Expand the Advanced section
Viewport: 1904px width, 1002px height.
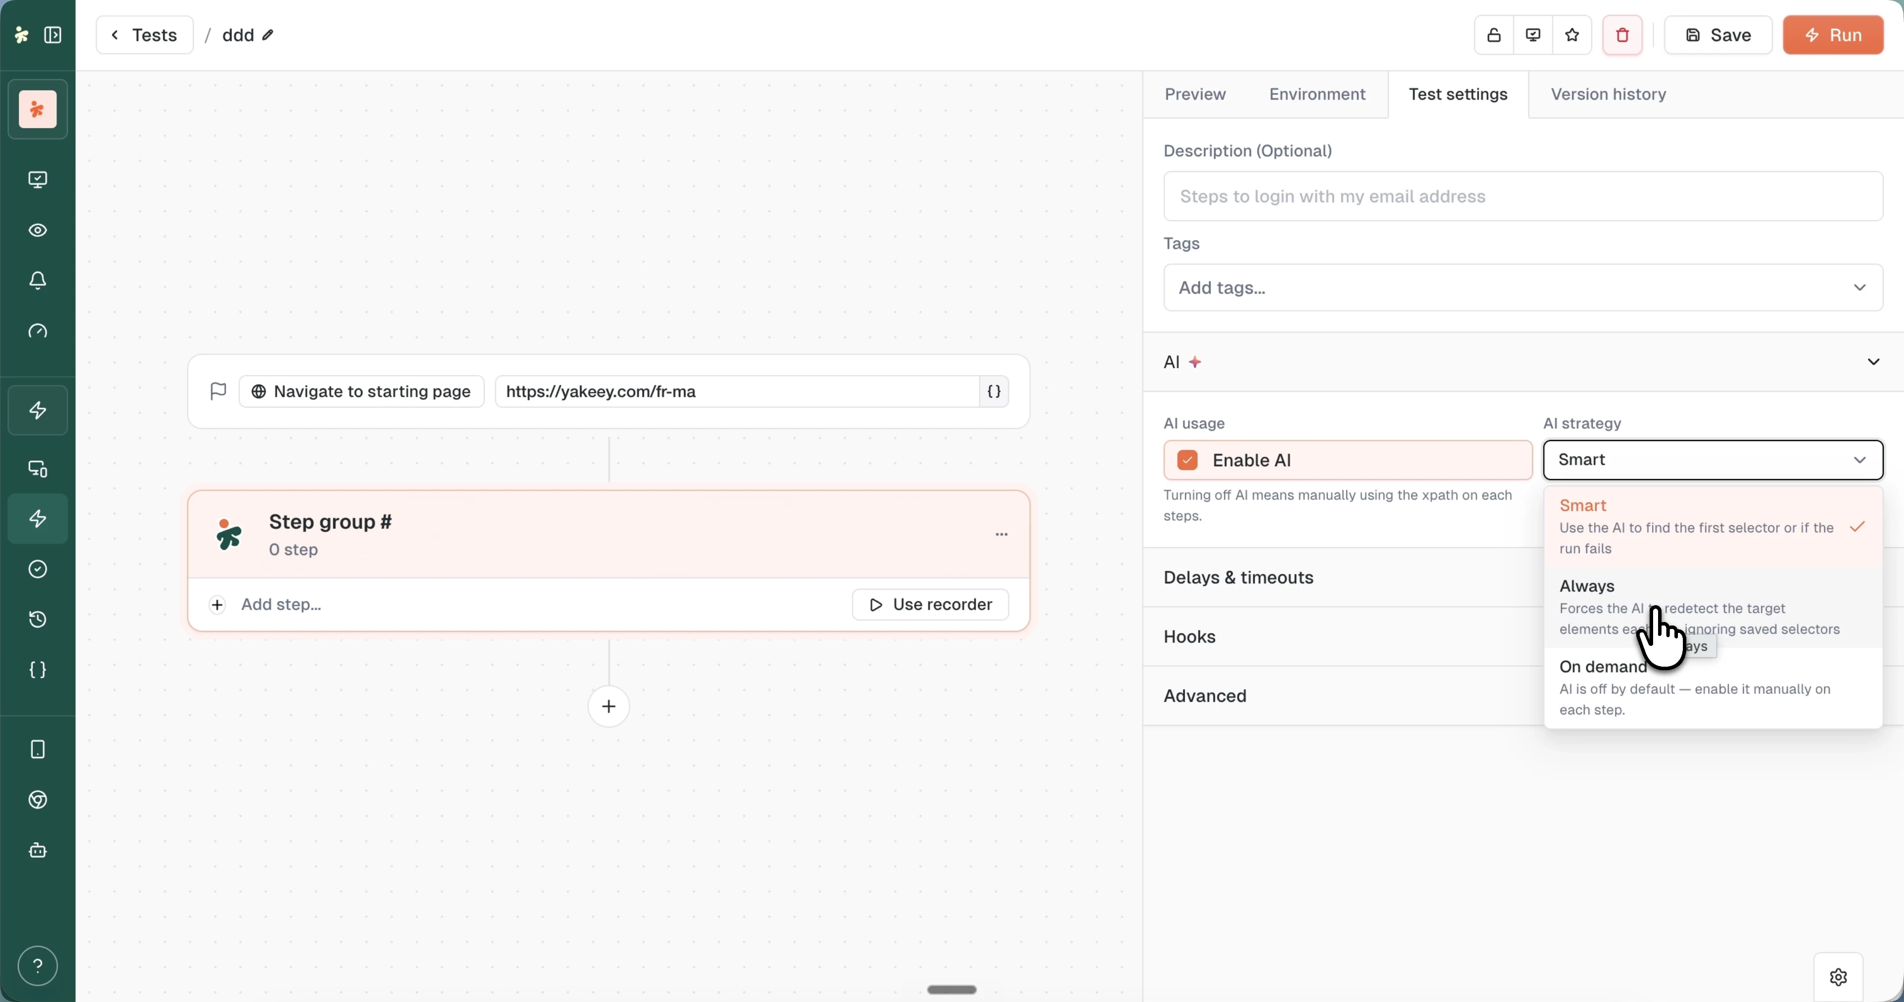click(x=1205, y=696)
